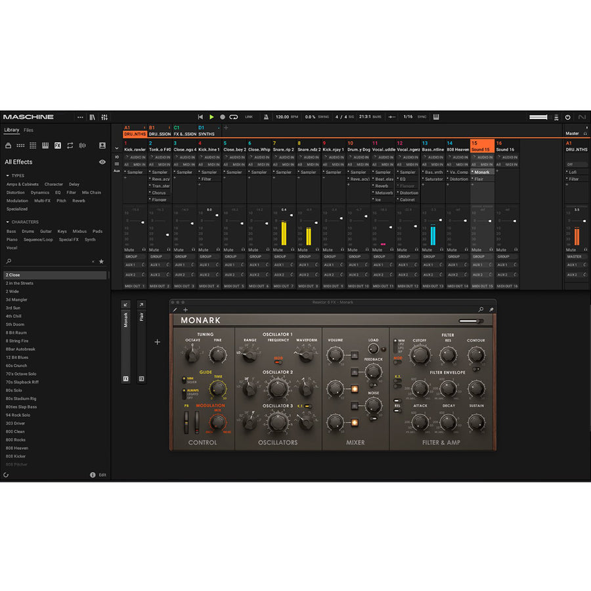Open the MIDI OUT 1 dropdown on channel 1

point(133,286)
